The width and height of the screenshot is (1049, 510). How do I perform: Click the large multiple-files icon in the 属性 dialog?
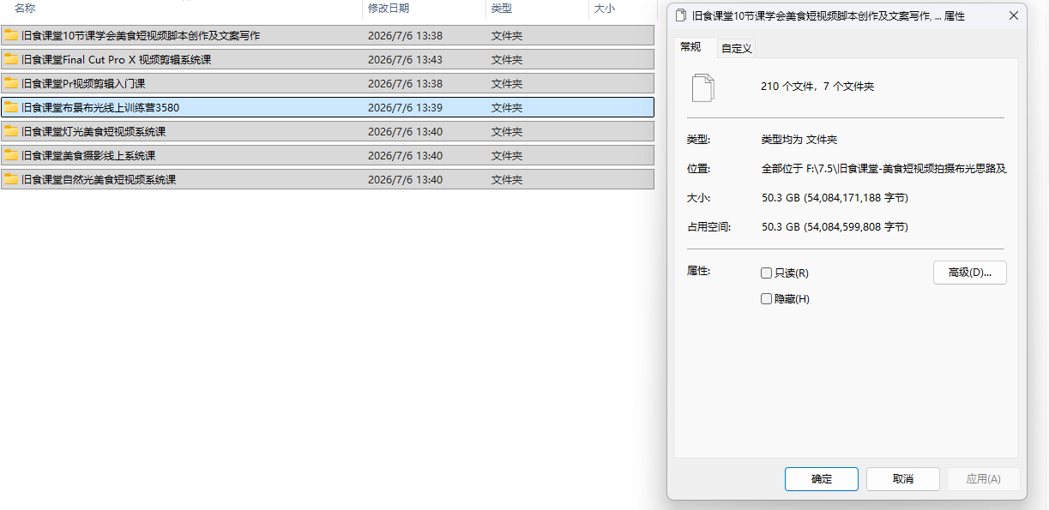pyautogui.click(x=702, y=87)
